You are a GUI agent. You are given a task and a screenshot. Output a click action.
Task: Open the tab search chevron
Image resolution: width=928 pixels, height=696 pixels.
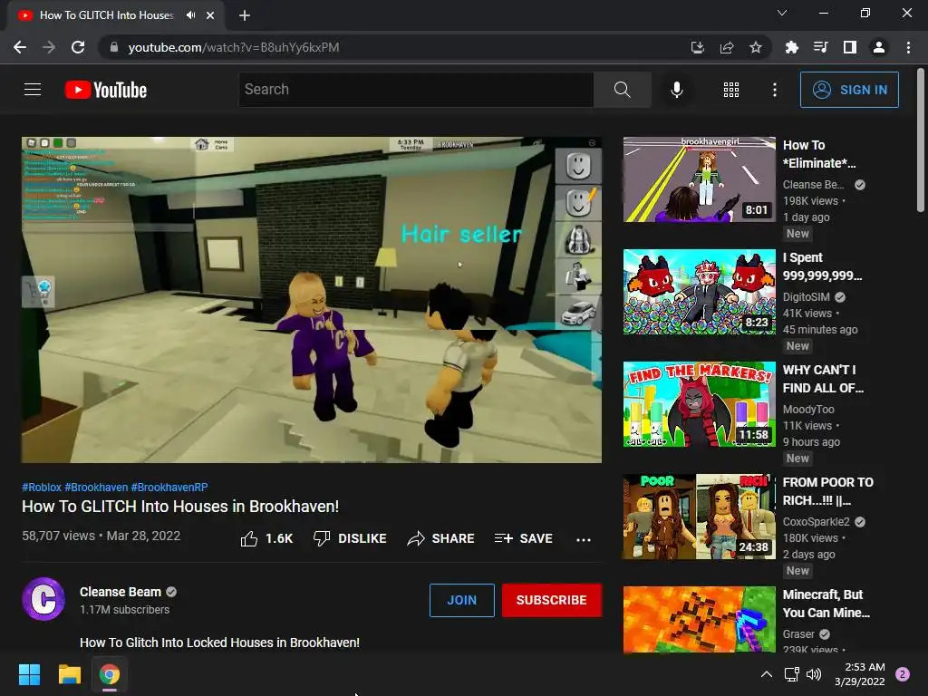782,13
